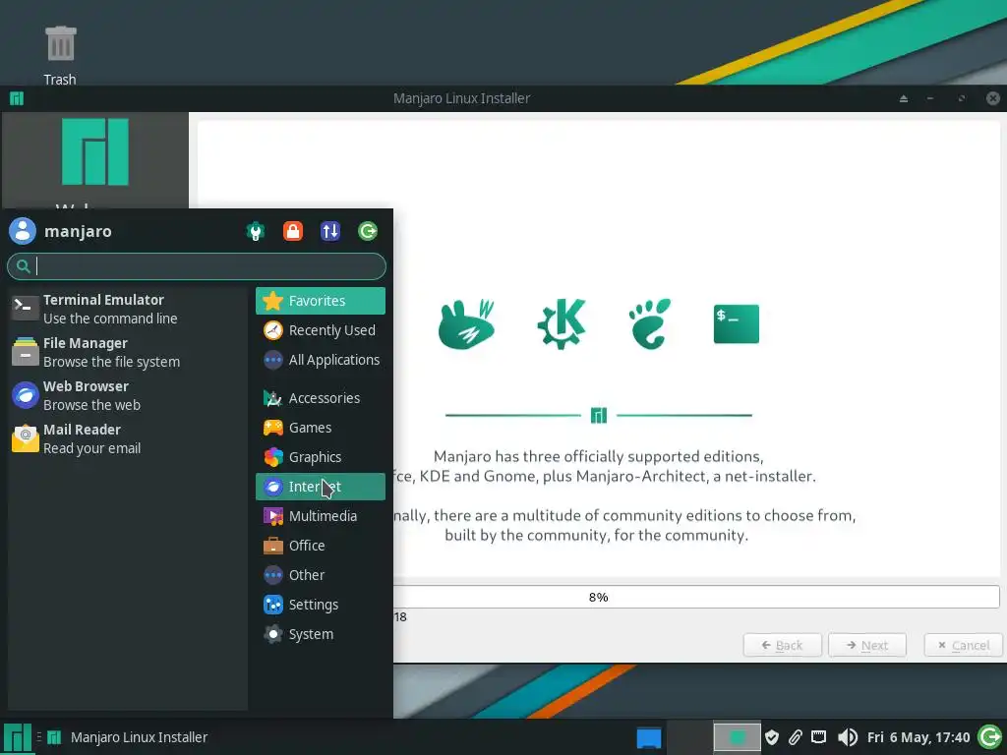Click Manjaro Linux Installer taskbar entry
This screenshot has width=1007, height=755.
tap(129, 737)
